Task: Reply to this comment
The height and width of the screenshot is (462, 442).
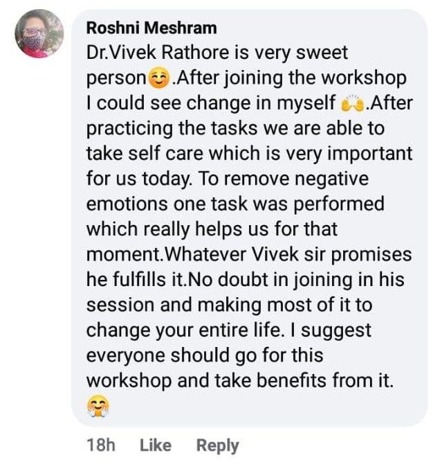Action: (217, 445)
